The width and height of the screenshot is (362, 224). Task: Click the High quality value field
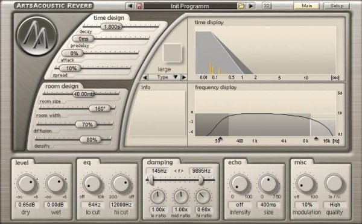click(334, 205)
